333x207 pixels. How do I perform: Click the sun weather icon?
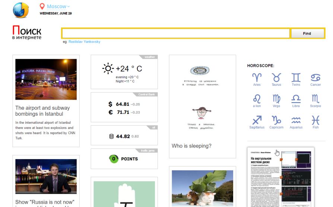tap(108, 68)
